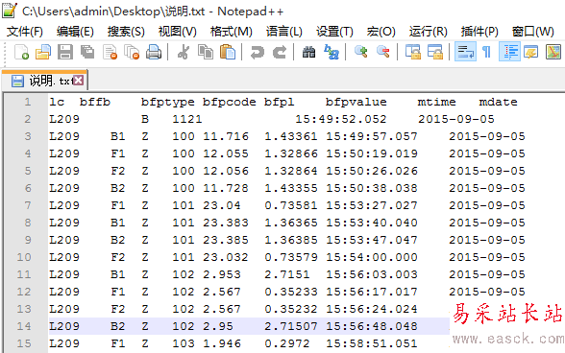This screenshot has height=353, width=565.
Task: Click line number 10 in the margin
Action: 24,257
